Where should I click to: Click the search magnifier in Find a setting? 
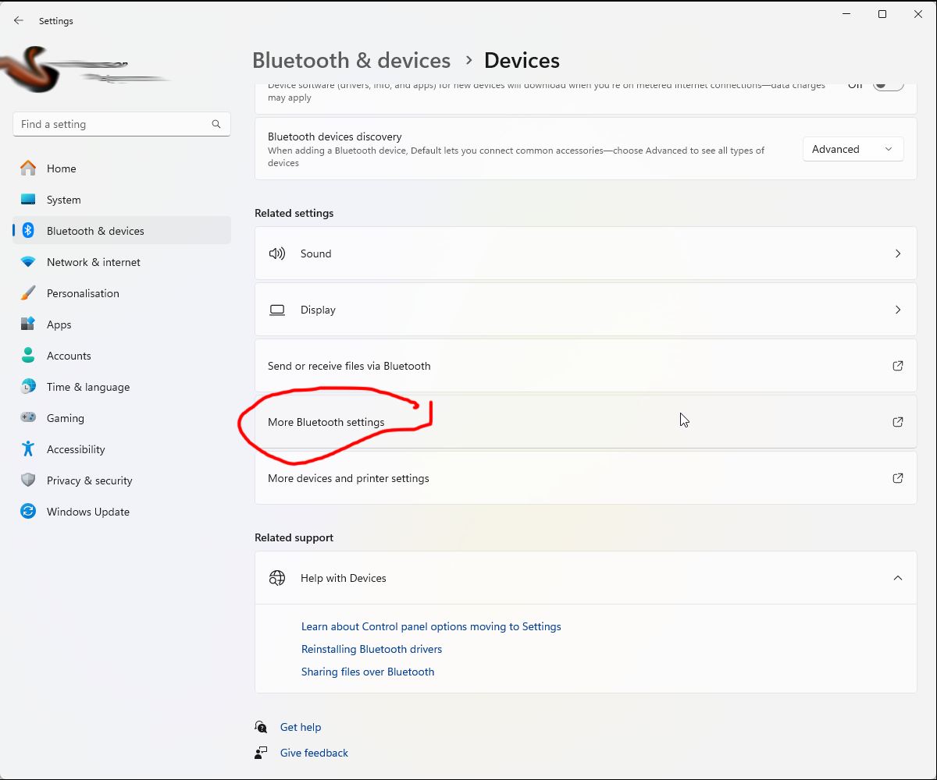(216, 123)
